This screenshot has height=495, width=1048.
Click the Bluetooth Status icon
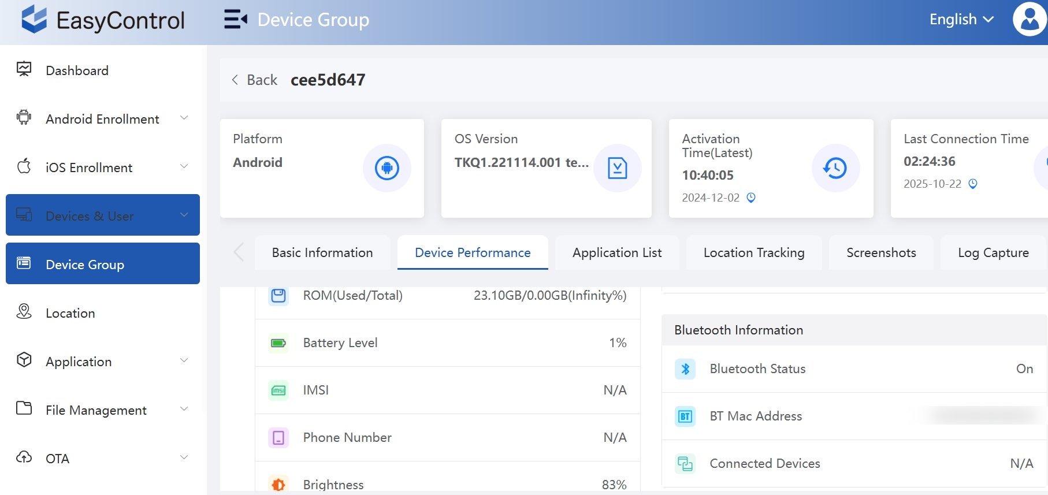click(685, 369)
